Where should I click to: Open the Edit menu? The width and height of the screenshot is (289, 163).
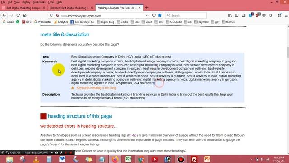9,2
